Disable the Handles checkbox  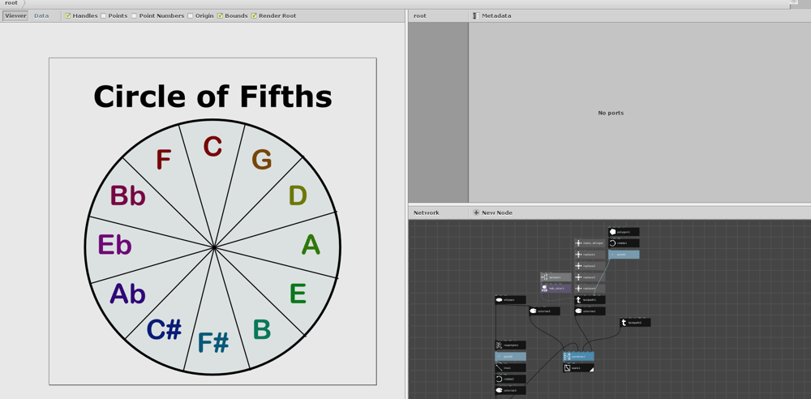[68, 16]
